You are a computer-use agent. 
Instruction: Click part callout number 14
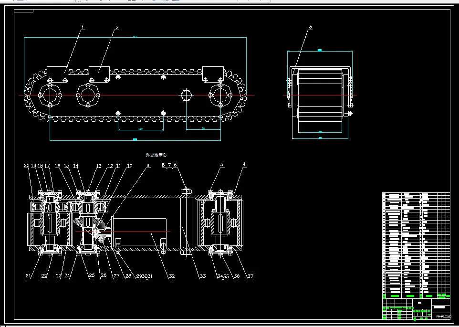click(x=76, y=166)
